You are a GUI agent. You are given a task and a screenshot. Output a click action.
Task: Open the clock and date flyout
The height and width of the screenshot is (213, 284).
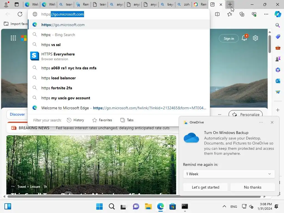(x=265, y=206)
